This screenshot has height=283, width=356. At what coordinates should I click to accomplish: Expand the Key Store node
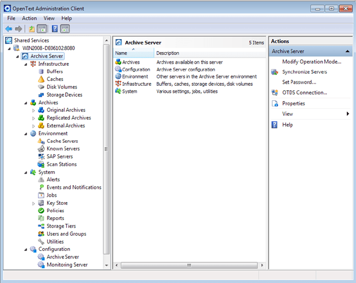[34, 203]
